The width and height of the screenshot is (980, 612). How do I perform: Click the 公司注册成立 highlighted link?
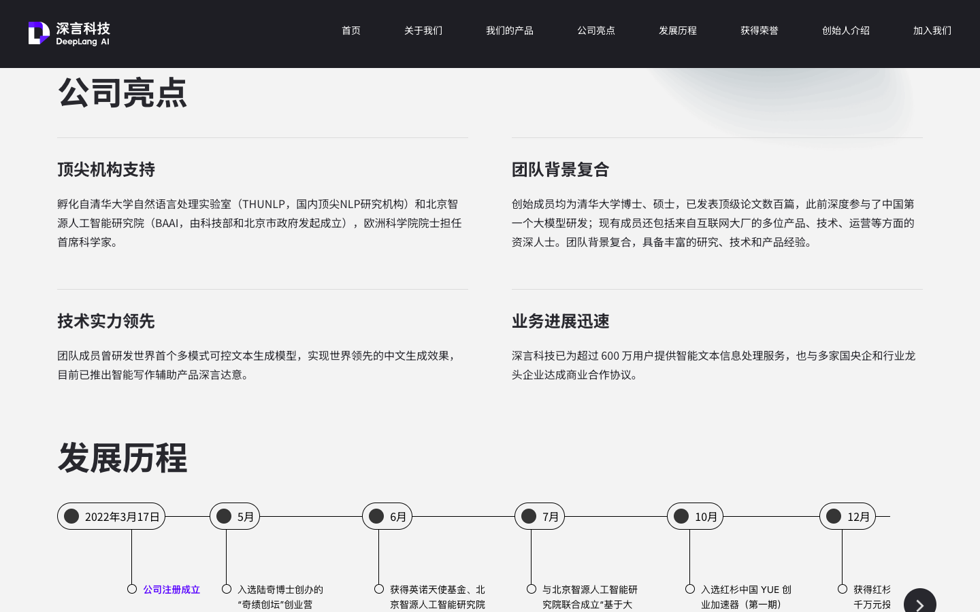coord(171,590)
